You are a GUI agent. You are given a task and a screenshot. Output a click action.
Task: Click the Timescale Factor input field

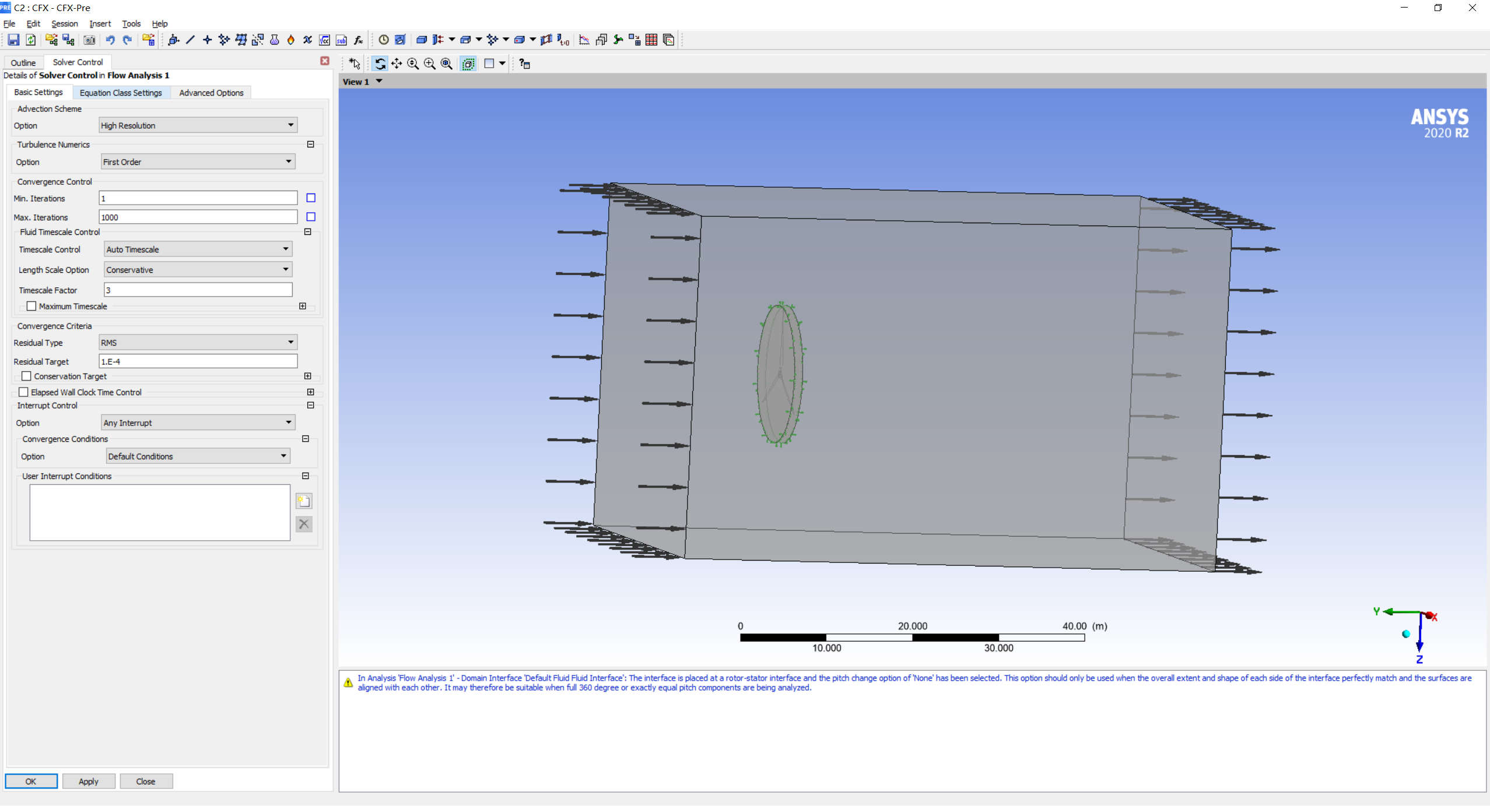(x=198, y=290)
